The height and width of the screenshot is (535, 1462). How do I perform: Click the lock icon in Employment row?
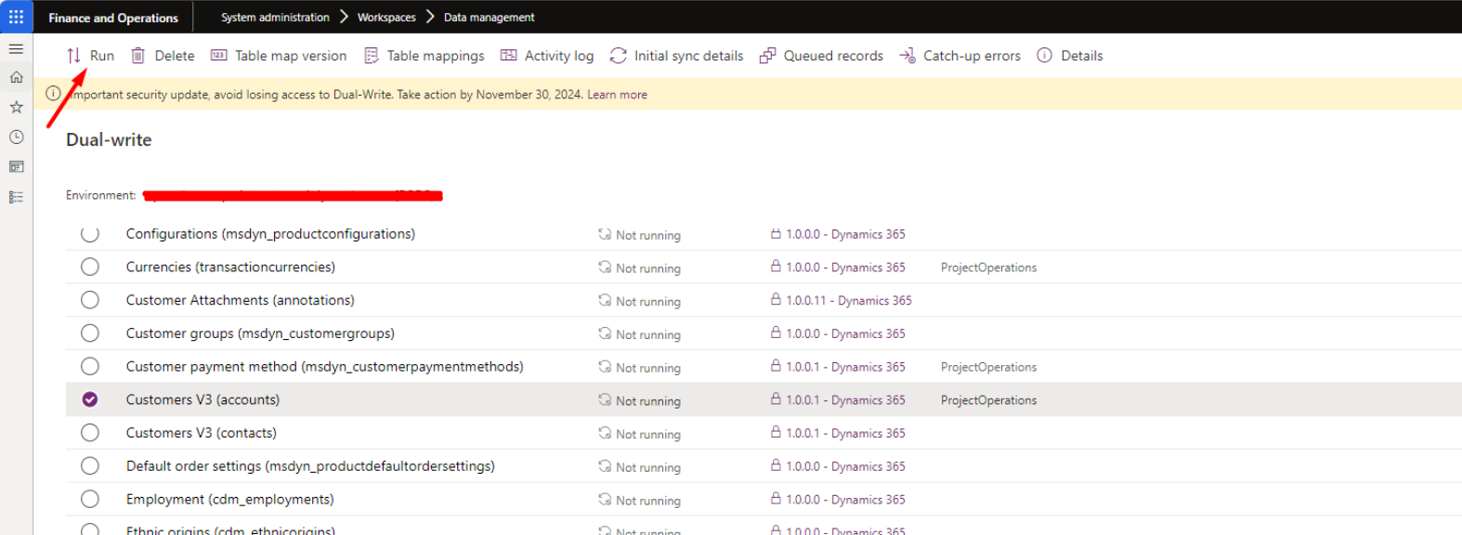(776, 499)
